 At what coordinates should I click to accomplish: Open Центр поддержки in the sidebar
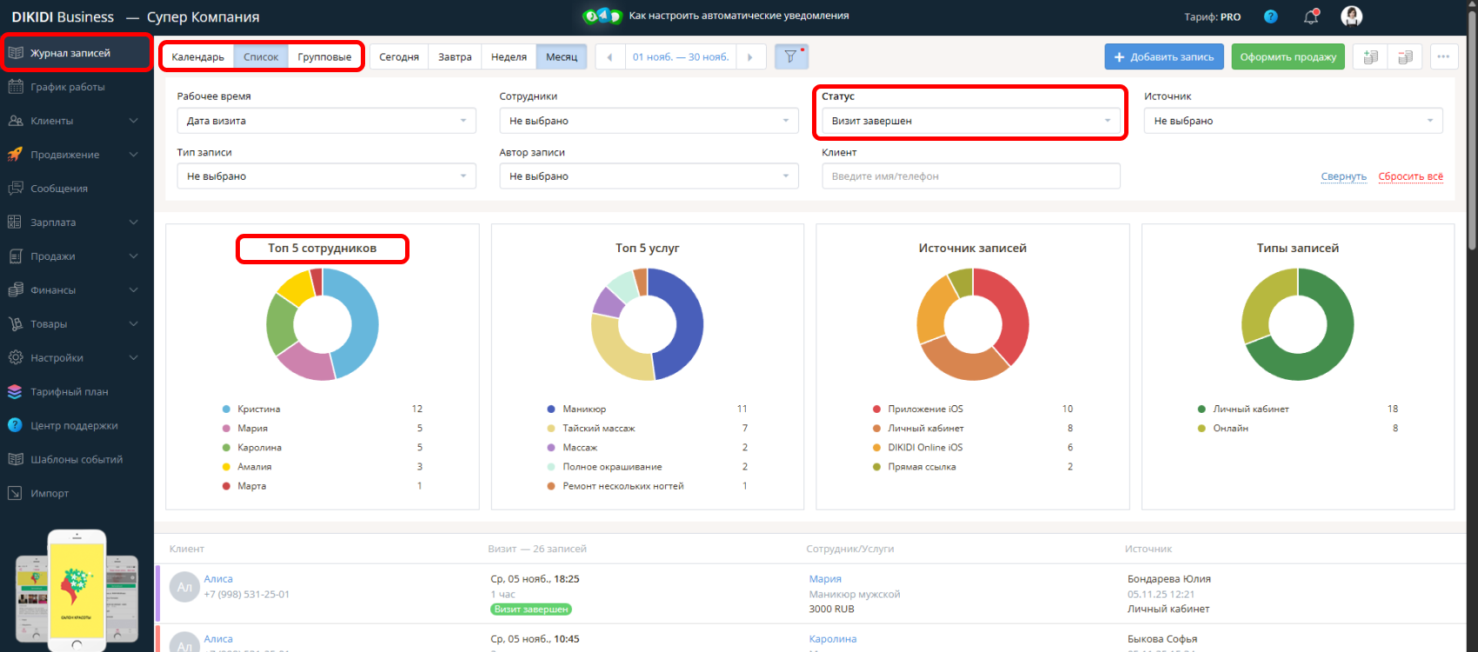74,426
